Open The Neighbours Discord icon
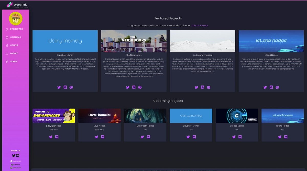This screenshot has width=307, height=171. pos(134,87)
